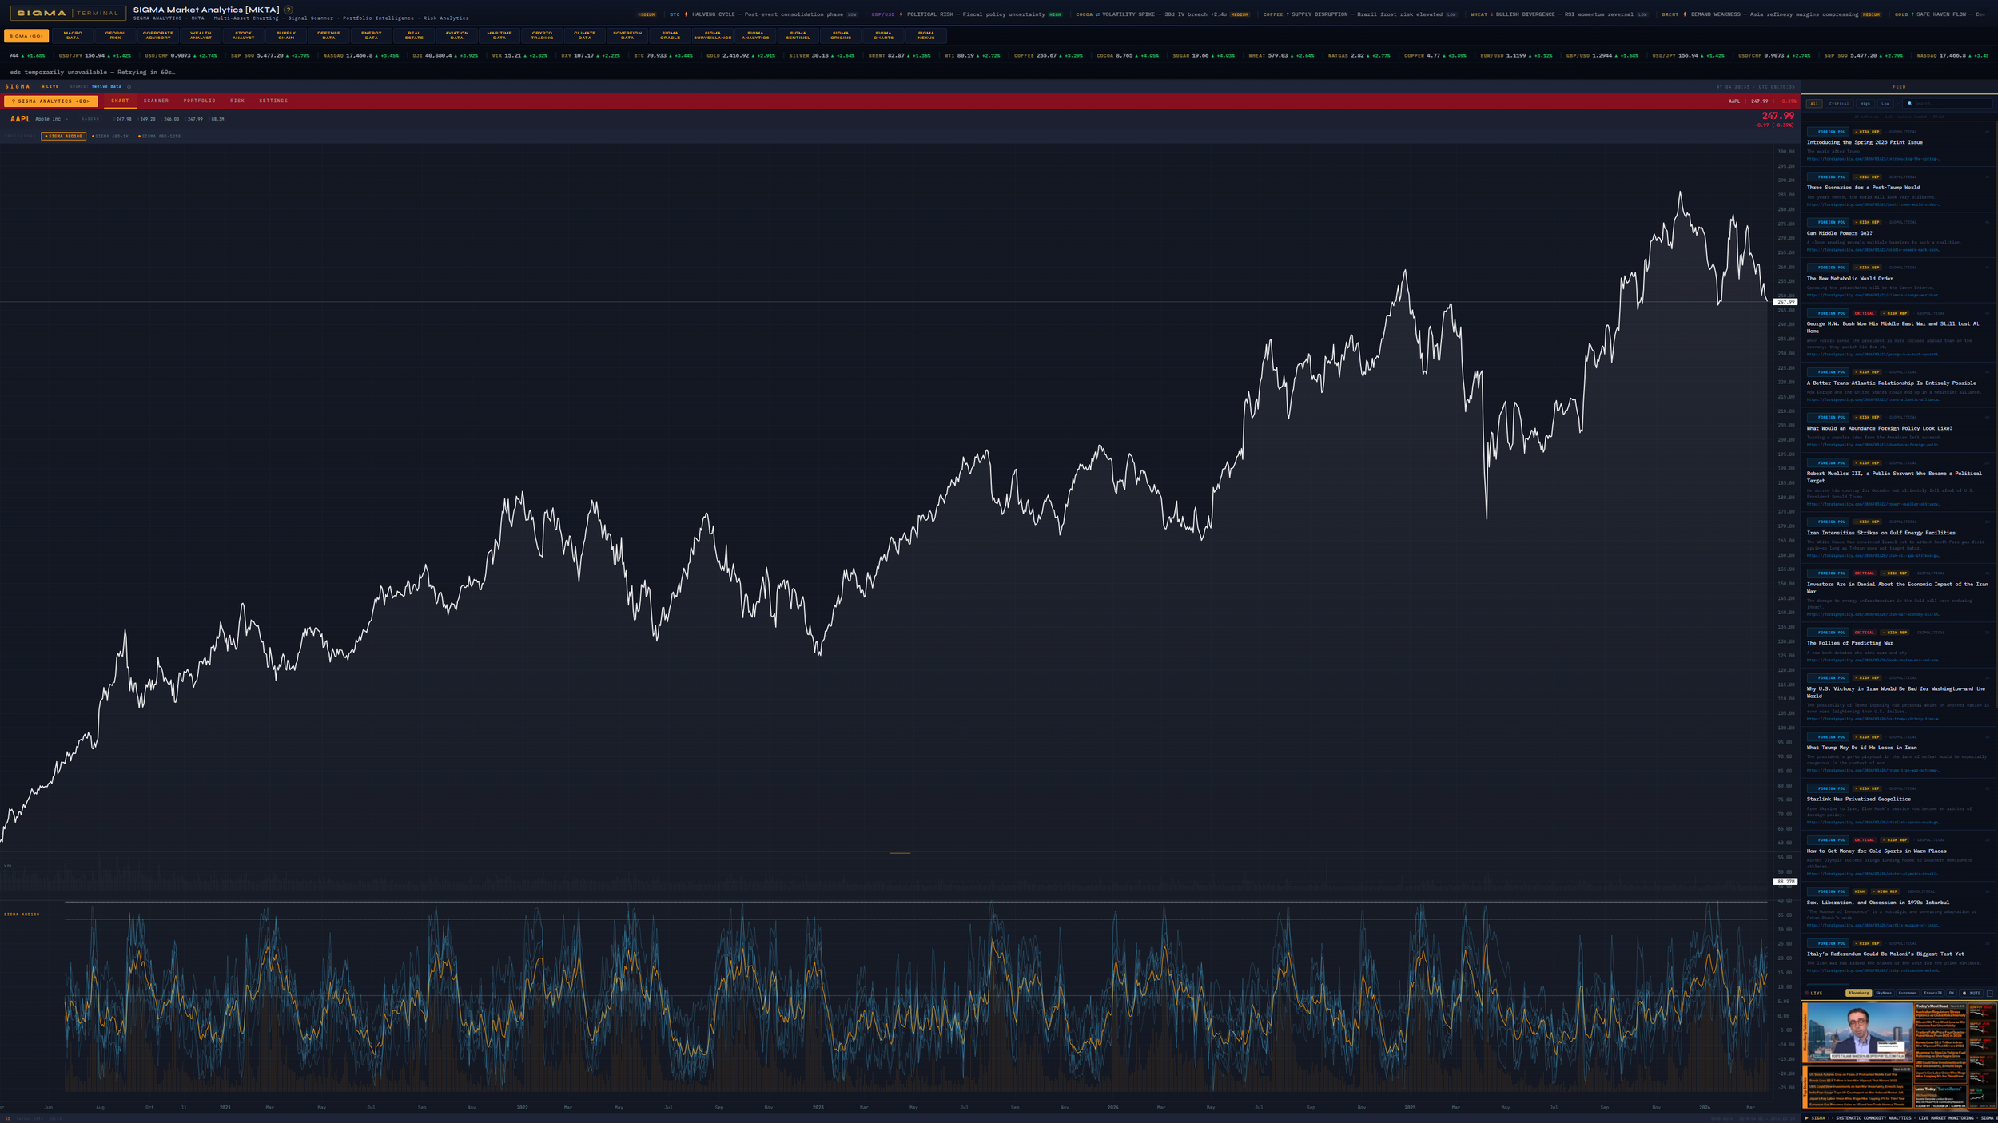Switch the TV feed to France24
Image resolution: width=1998 pixels, height=1123 pixels.
click(1933, 993)
